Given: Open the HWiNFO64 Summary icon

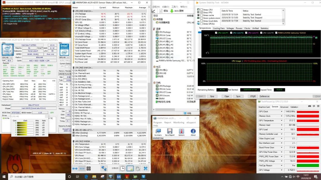Looking at the screenshot, I should 158,131.
